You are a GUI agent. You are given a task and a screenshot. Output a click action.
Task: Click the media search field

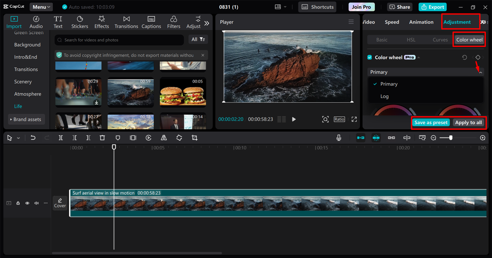[x=119, y=40]
